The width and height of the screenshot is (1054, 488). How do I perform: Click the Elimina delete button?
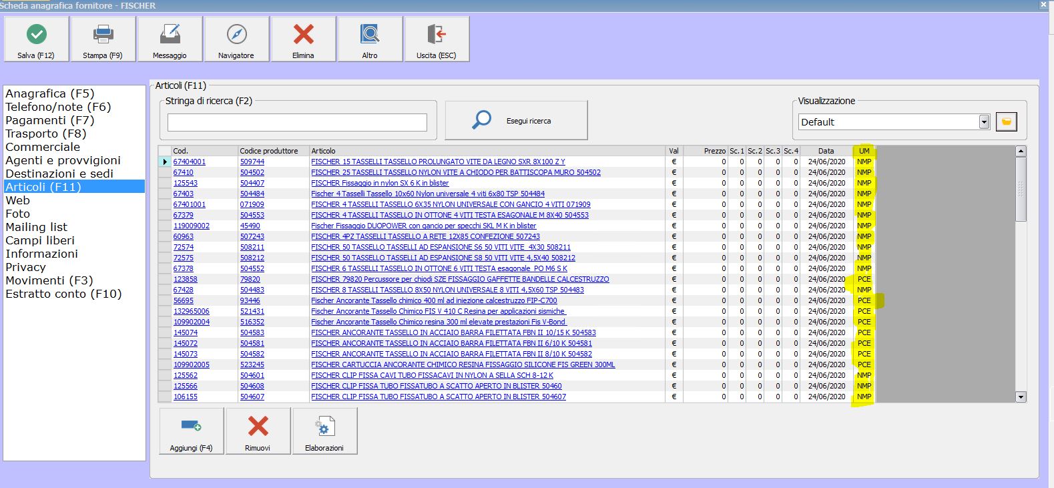coord(303,39)
